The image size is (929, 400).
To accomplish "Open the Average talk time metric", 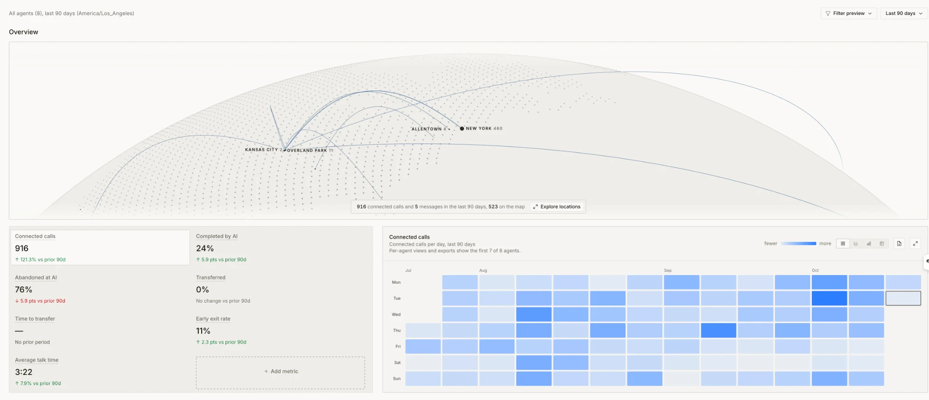I will 100,372.
